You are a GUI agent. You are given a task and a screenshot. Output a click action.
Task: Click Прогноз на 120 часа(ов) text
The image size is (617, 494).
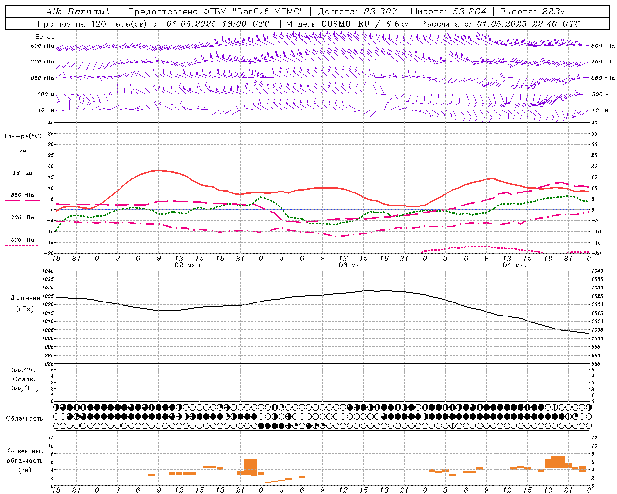click(93, 24)
